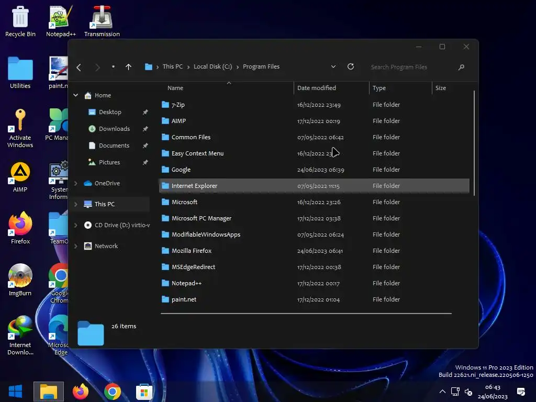Open the address bar history dropdown
Screen dimensions: 536x402
(333, 66)
